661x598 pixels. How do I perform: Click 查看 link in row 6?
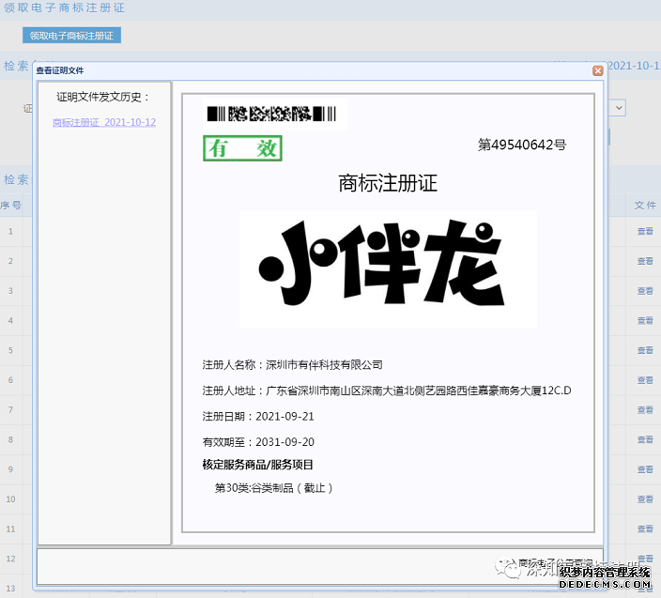coord(645,380)
